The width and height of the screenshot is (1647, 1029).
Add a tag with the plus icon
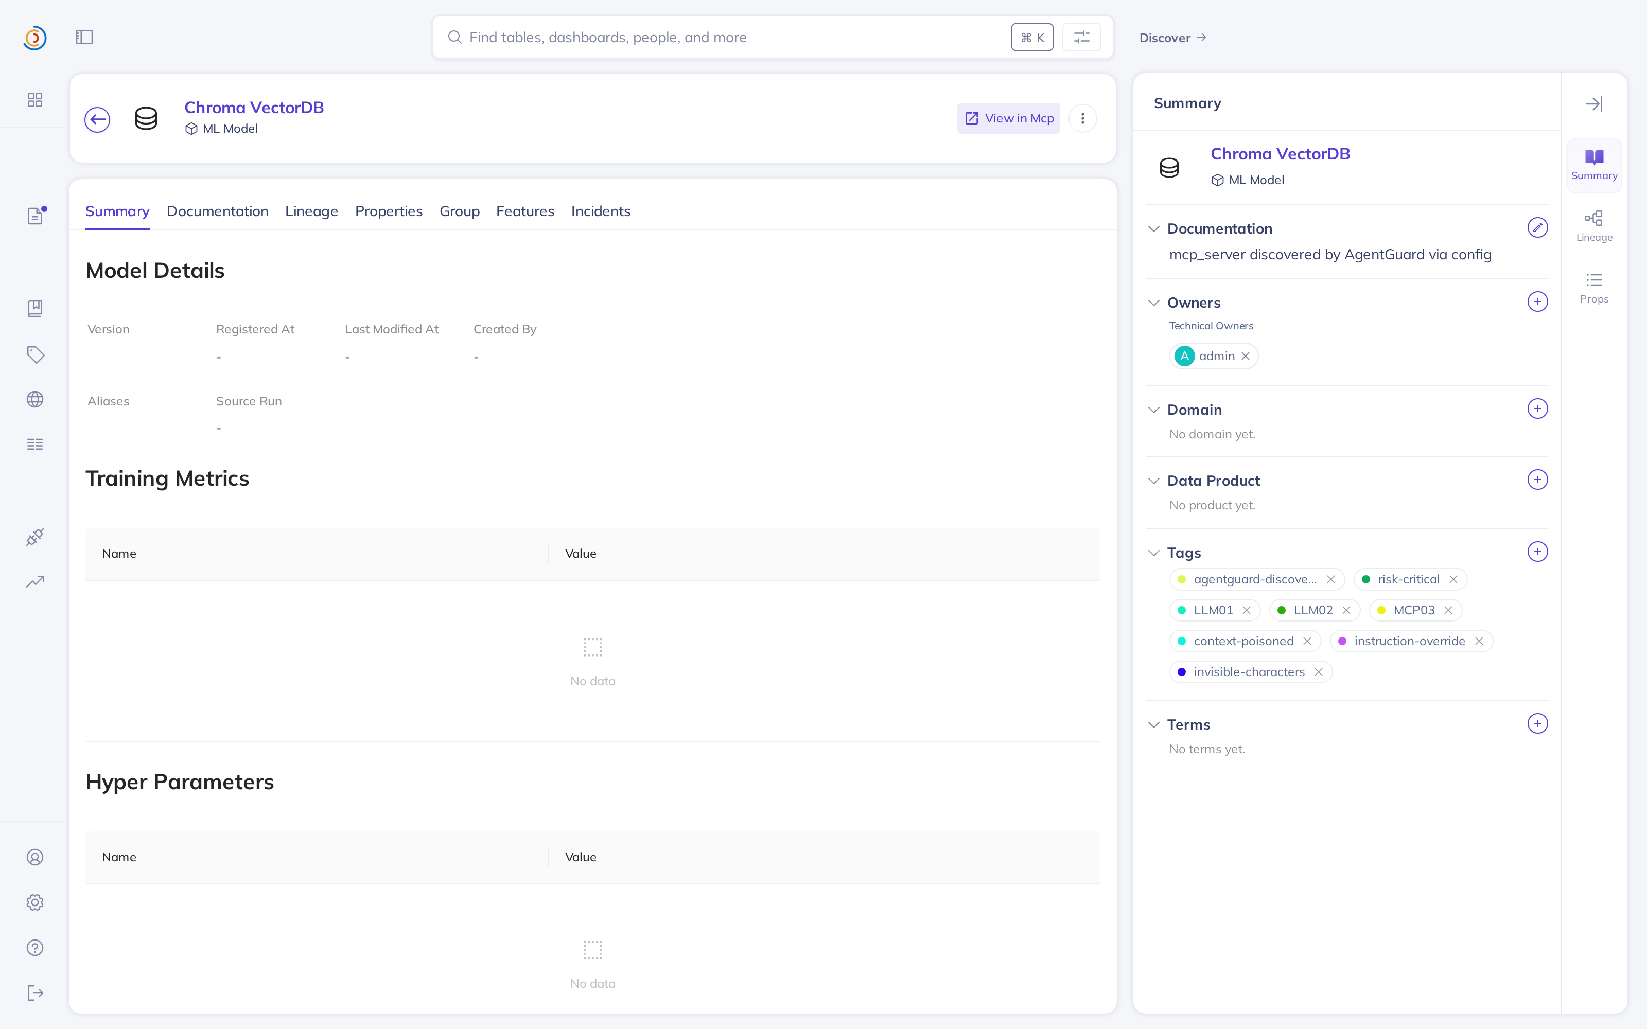[1537, 551]
